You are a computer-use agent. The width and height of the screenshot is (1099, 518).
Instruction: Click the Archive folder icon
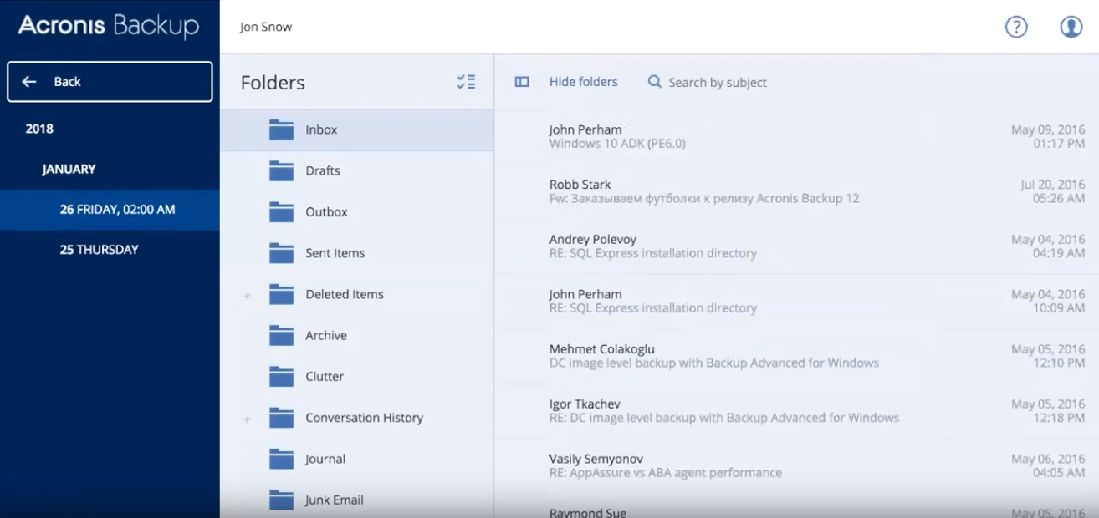pos(282,335)
